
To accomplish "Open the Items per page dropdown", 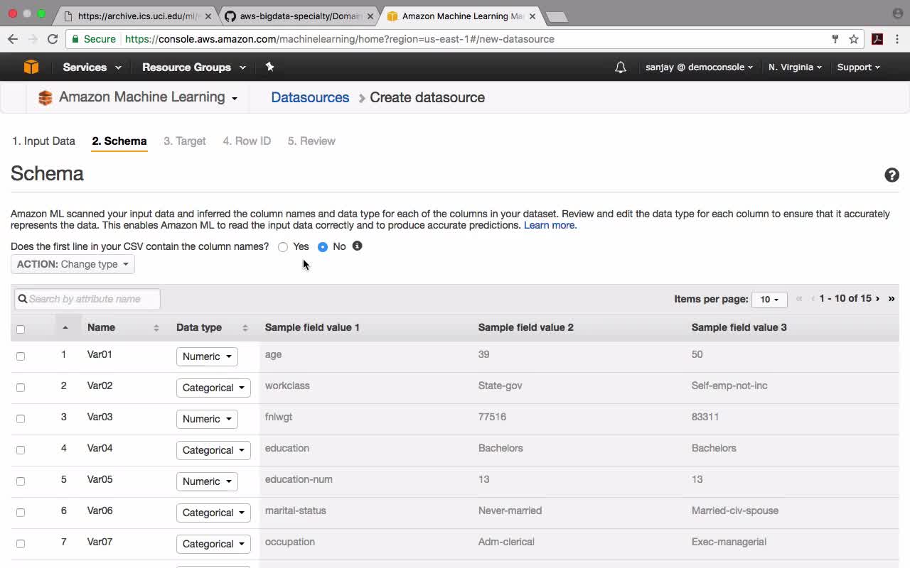I will [x=769, y=300].
